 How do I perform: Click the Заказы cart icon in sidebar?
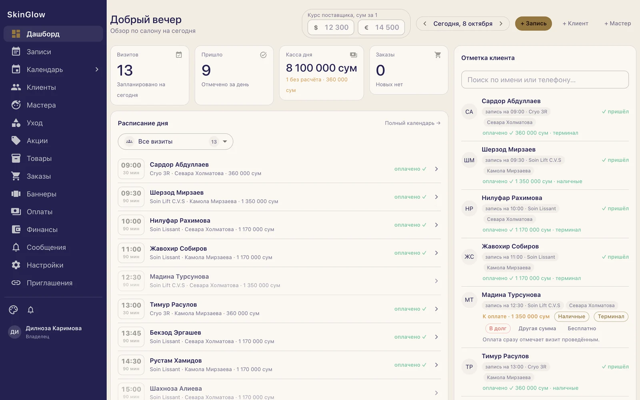[16, 176]
